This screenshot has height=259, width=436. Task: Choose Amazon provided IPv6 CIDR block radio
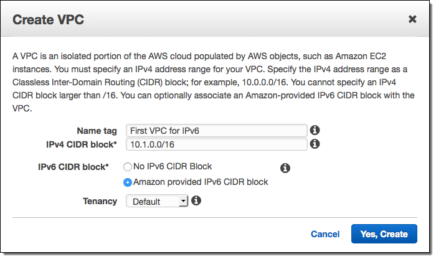[128, 182]
